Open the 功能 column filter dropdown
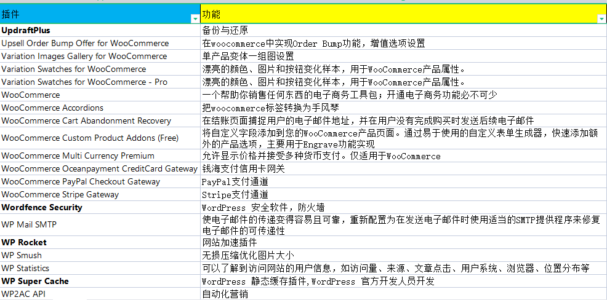This screenshot has width=607, height=300. tap(601, 18)
